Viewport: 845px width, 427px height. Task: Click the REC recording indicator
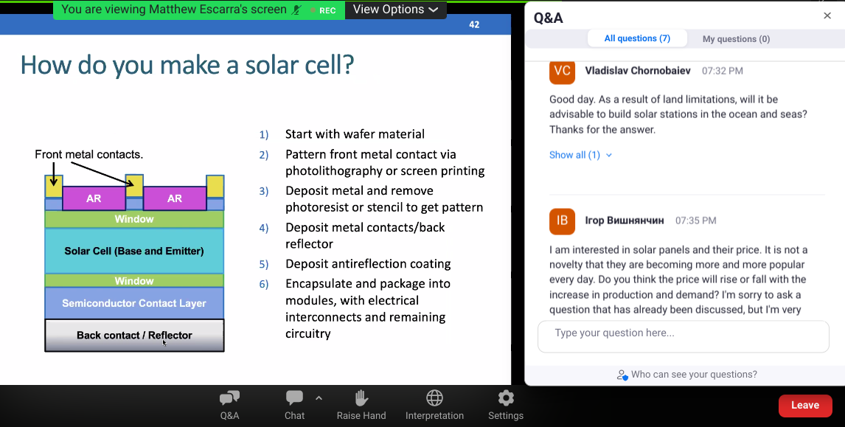[x=322, y=10]
